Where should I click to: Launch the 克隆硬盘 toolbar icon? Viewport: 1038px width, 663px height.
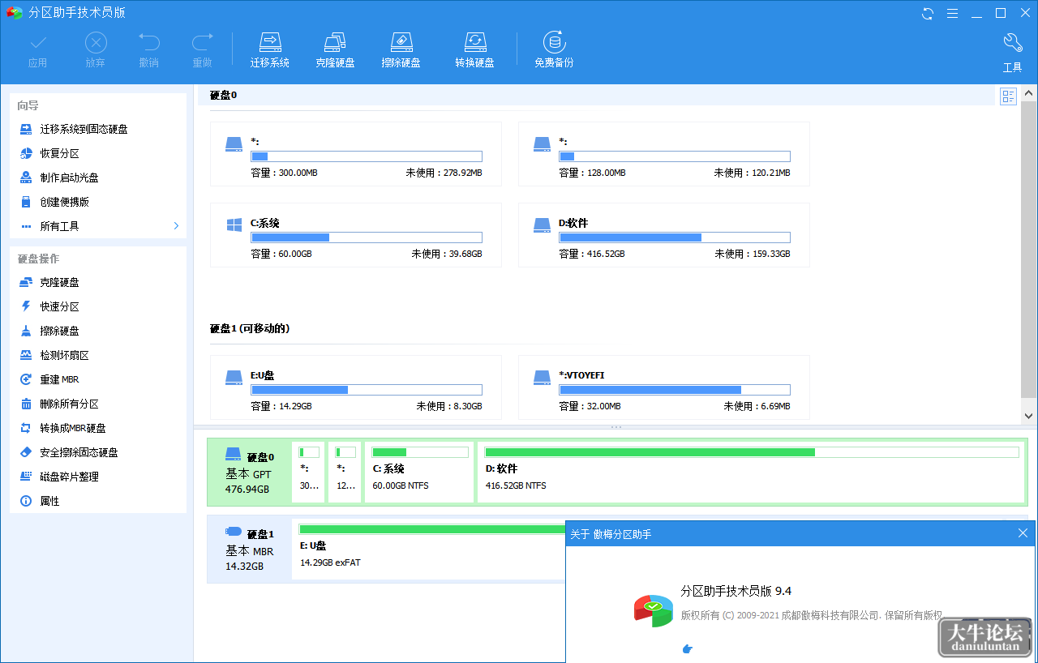[335, 50]
